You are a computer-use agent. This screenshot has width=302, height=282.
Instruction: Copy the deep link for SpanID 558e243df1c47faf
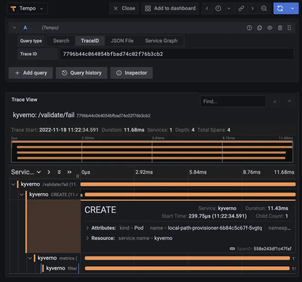coord(233,249)
